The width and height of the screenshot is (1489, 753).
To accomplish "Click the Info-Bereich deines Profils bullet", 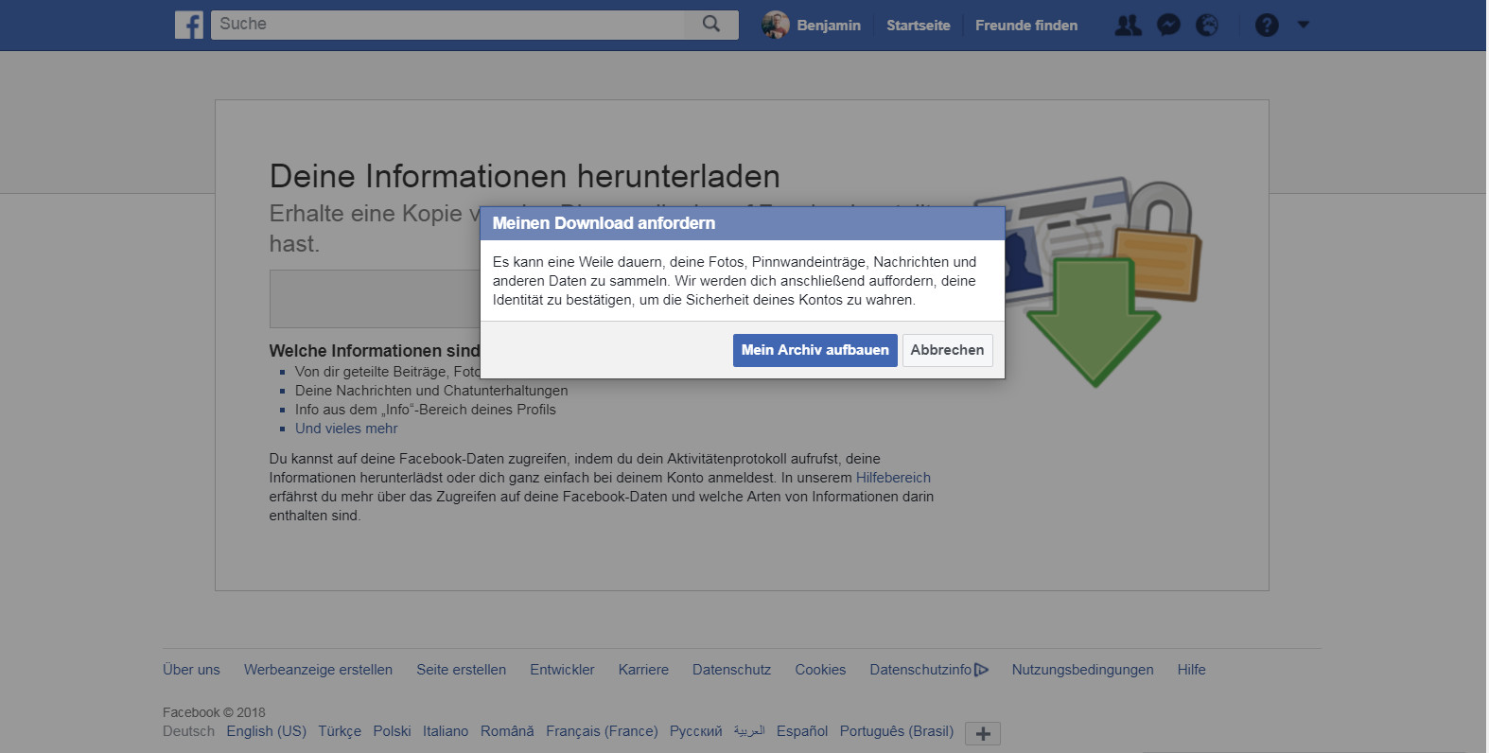I will 425,410.
